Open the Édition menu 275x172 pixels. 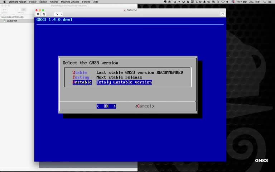(x=43, y=2)
